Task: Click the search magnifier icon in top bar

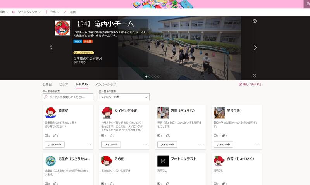Action: pyautogui.click(x=66, y=12)
